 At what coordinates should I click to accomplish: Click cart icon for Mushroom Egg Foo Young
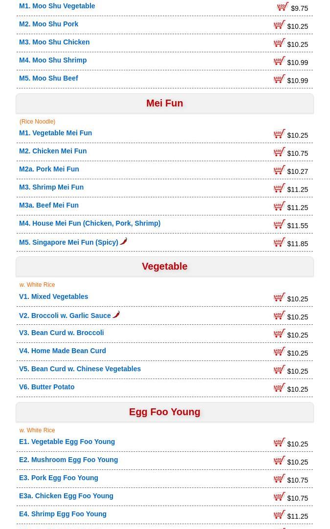[279, 460]
